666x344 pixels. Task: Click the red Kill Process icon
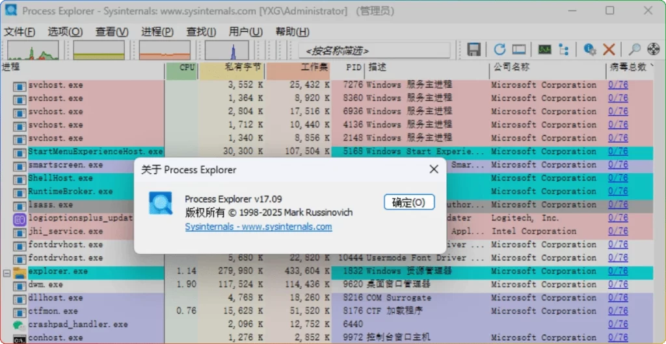pos(609,50)
